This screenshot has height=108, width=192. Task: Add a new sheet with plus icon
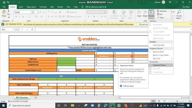pos(36,97)
